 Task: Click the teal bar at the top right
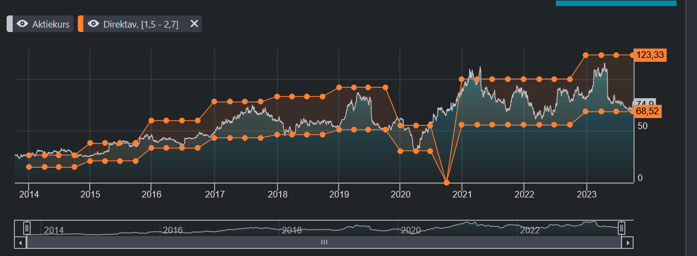point(615,3)
